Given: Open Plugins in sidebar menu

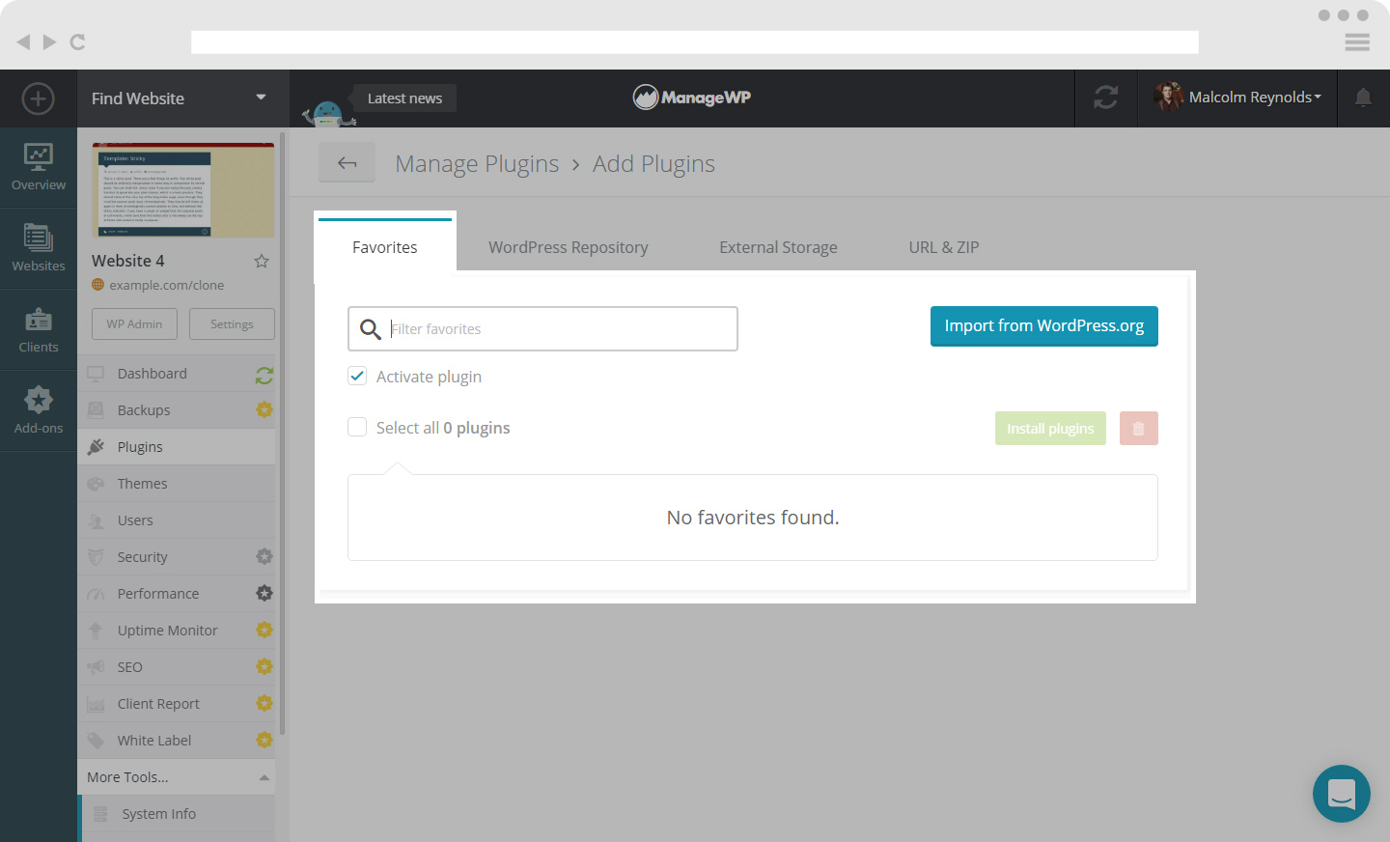Looking at the screenshot, I should pyautogui.click(x=177, y=447).
